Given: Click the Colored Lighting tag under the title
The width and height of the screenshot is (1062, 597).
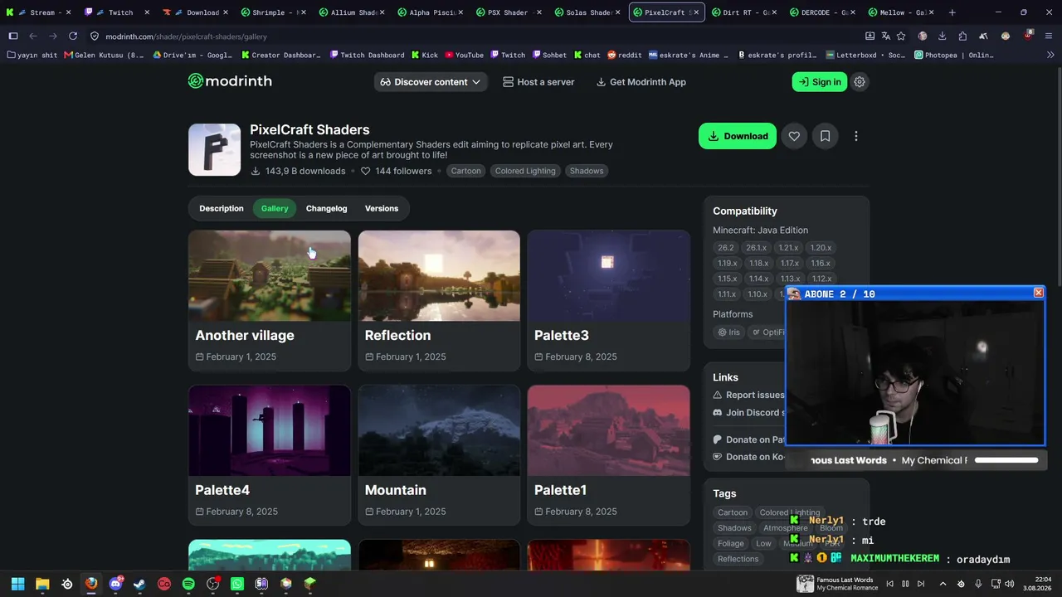Looking at the screenshot, I should [x=525, y=171].
